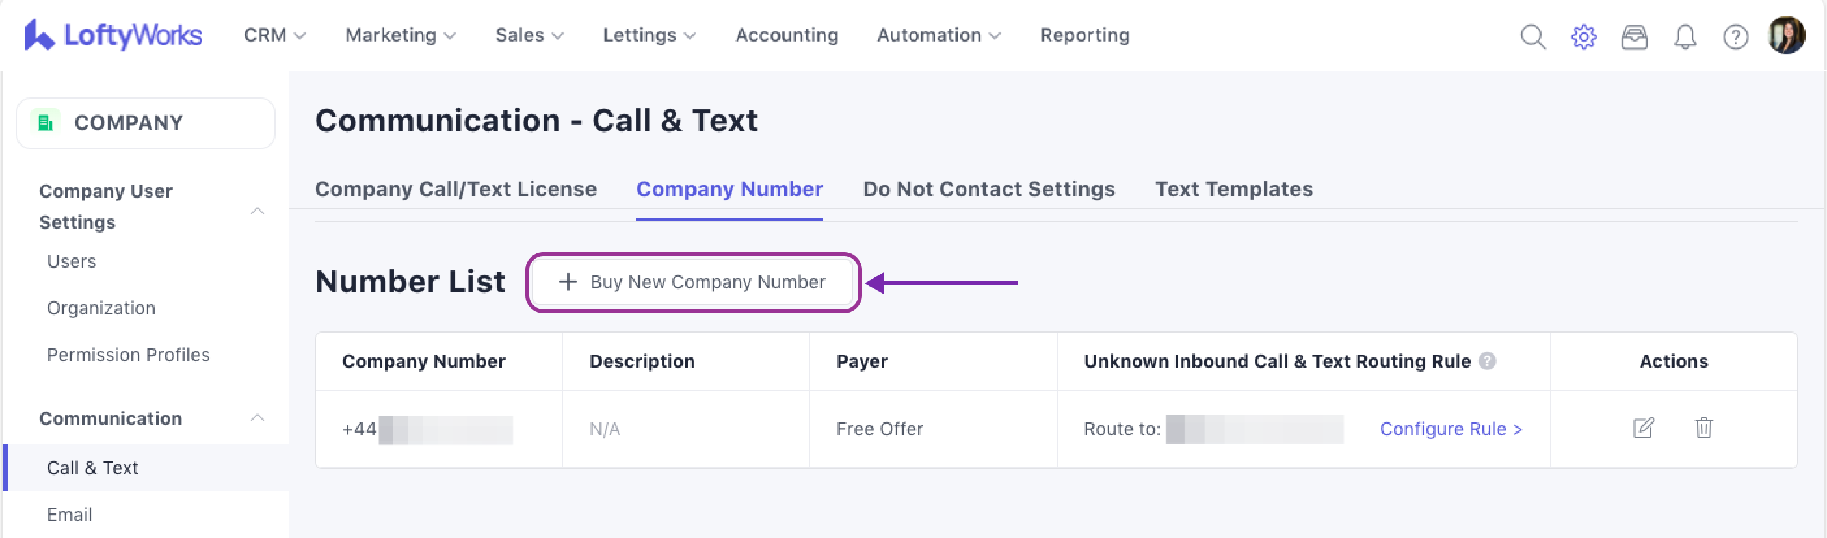Expand the CRM dropdown menu
This screenshot has height=538, width=1827.
274,34
